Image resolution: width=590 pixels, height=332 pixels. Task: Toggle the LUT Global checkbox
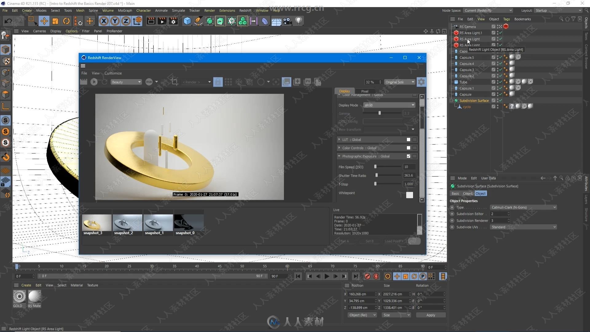coord(408,140)
